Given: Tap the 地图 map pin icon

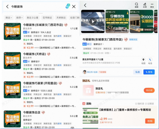Looking at the screenshot, I should click(x=143, y=61).
